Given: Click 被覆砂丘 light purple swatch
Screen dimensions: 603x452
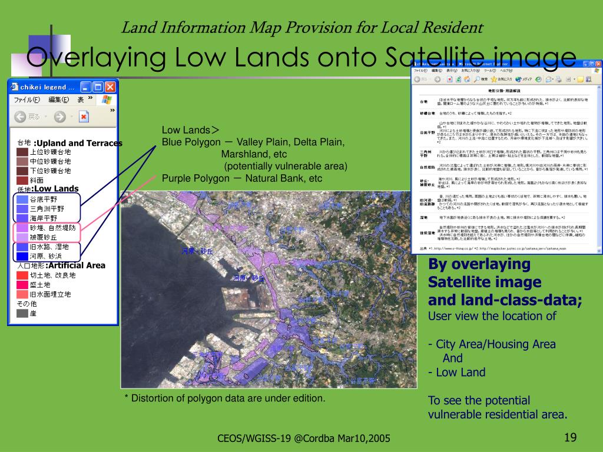Looking at the screenshot, I should click(22, 237).
